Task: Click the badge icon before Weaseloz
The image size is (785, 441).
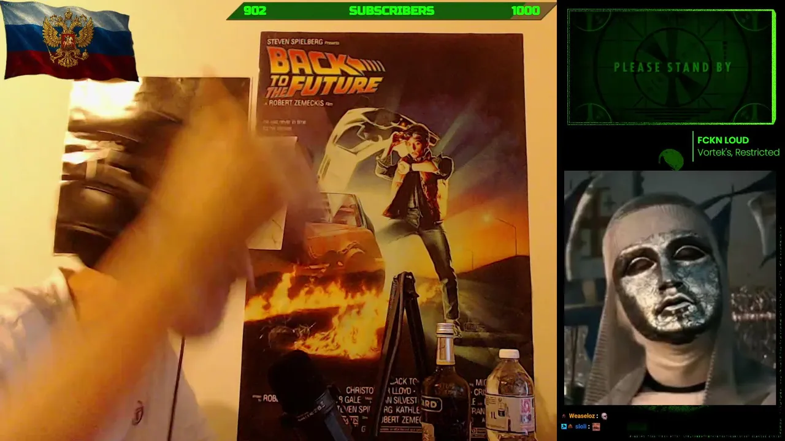Action: pos(564,417)
